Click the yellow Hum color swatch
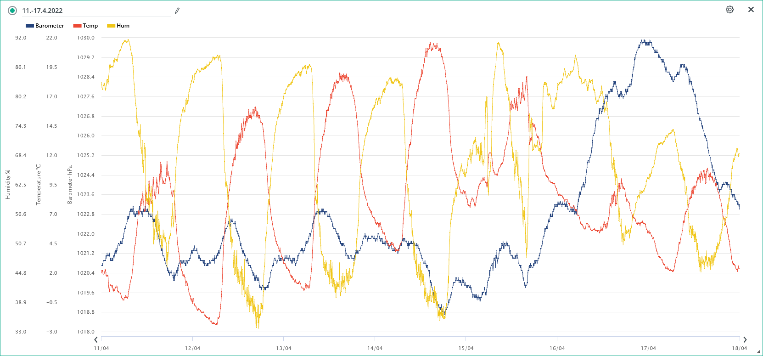763x356 pixels. point(111,26)
